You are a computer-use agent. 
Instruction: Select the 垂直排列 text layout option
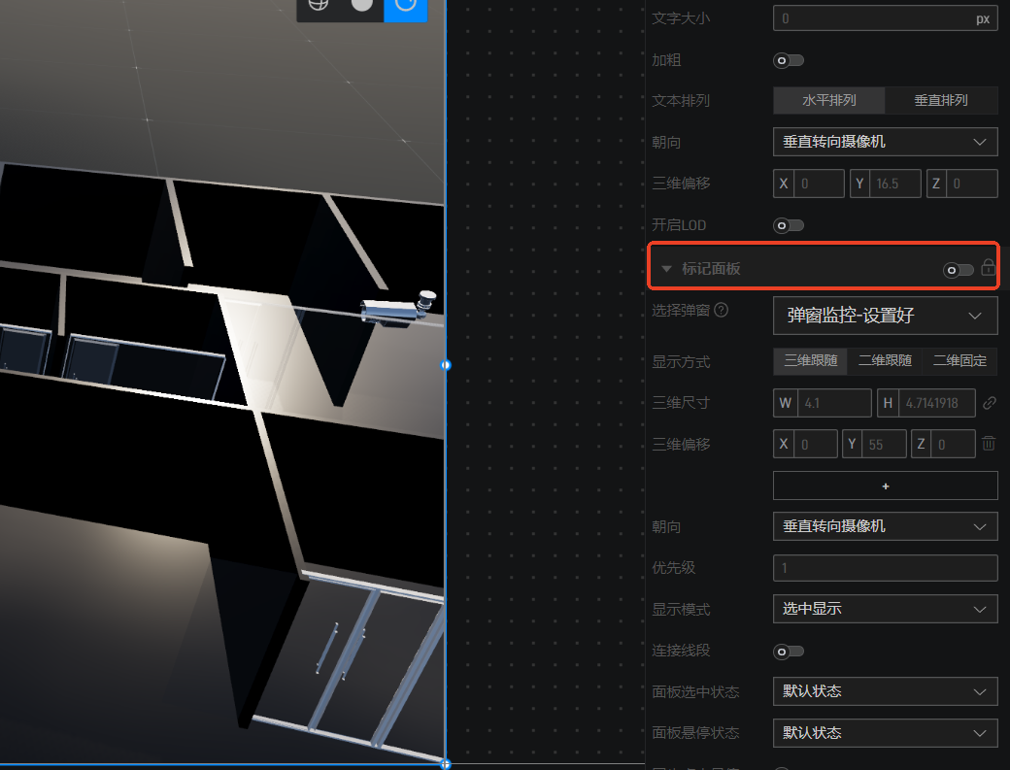[940, 101]
